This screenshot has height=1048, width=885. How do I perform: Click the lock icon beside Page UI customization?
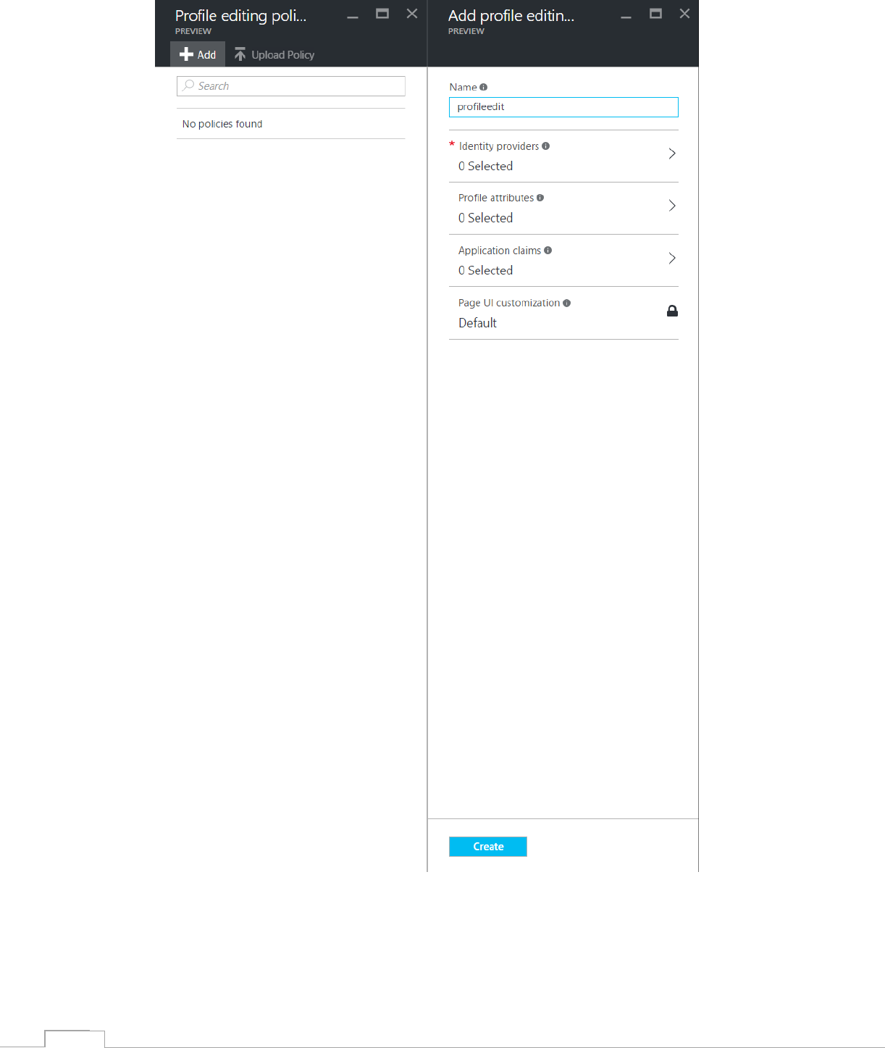point(672,311)
